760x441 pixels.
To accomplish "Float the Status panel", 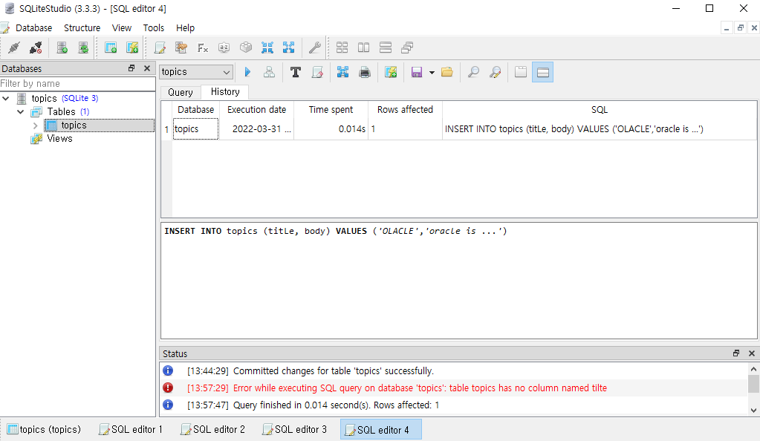I will 735,353.
